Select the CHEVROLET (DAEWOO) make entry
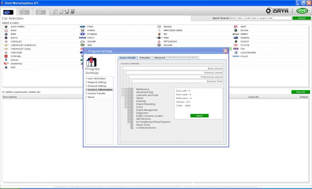Screen dimensions: 312x189 coord(23,45)
